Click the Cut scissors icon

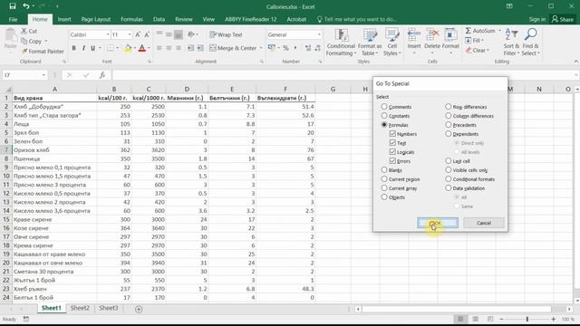pos(24,31)
